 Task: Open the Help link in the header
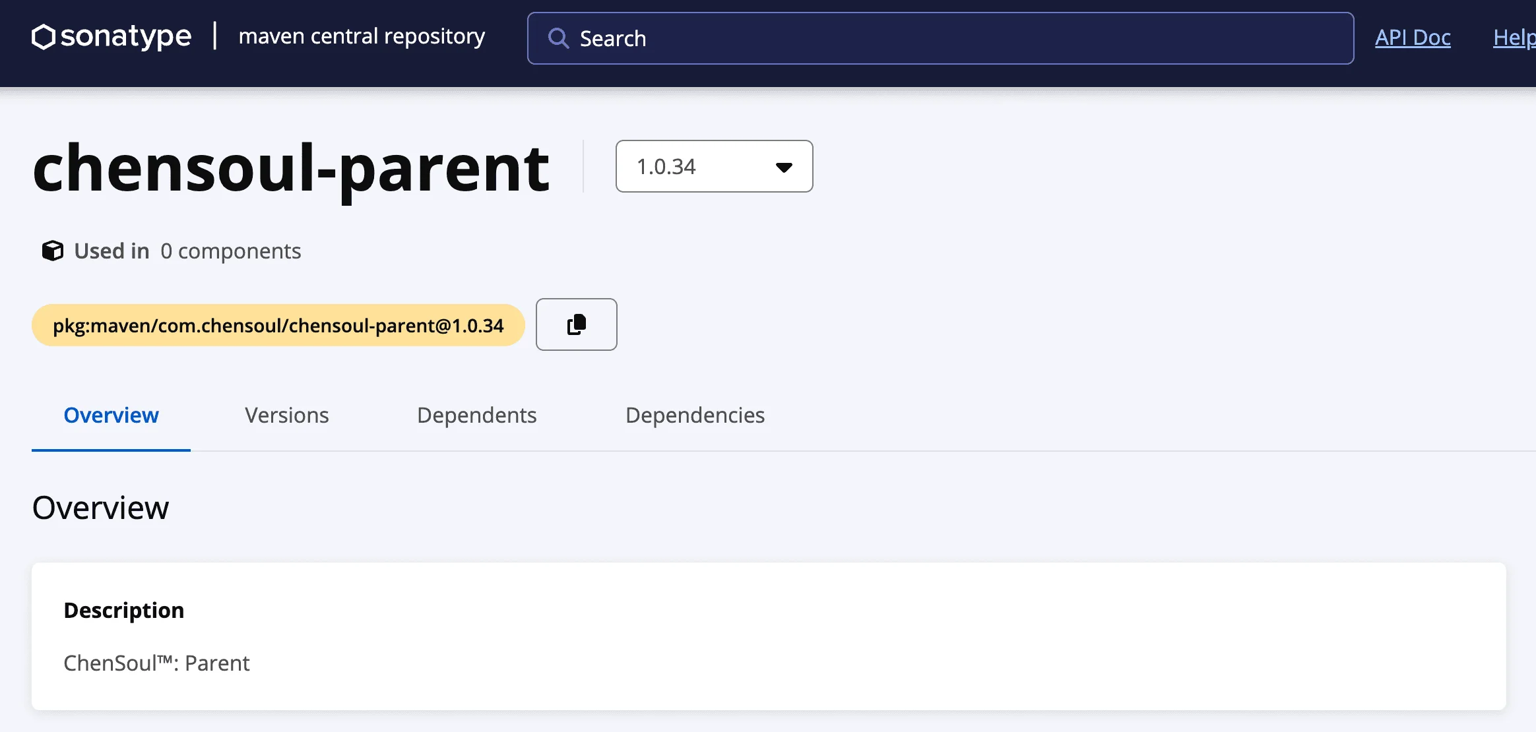pos(1514,38)
